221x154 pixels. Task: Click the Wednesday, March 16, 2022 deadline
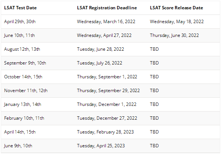click(x=106, y=22)
